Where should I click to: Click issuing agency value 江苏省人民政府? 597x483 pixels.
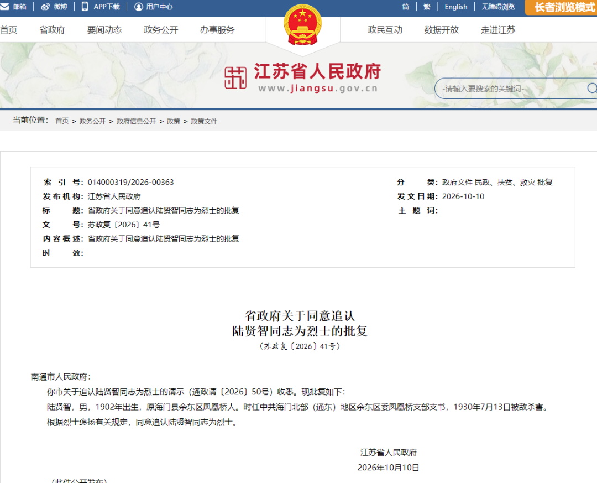click(x=114, y=196)
